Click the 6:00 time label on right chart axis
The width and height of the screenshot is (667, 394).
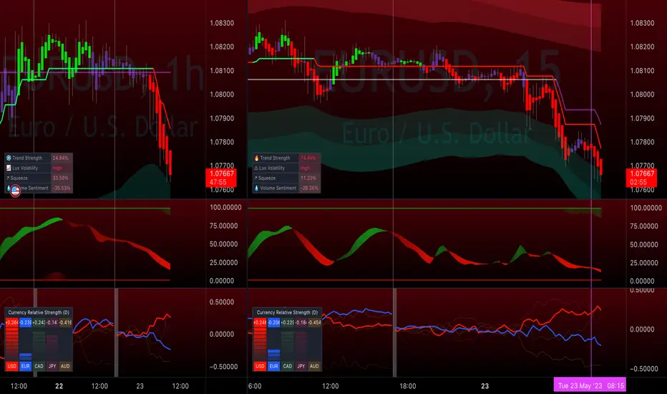[254, 386]
